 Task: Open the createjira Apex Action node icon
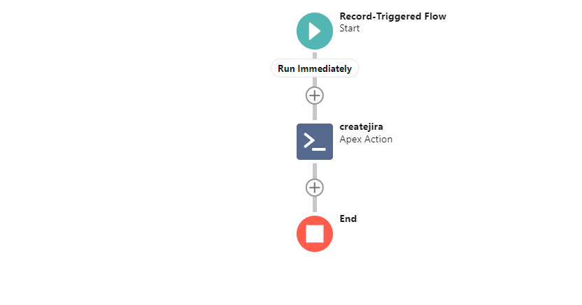pyautogui.click(x=314, y=142)
